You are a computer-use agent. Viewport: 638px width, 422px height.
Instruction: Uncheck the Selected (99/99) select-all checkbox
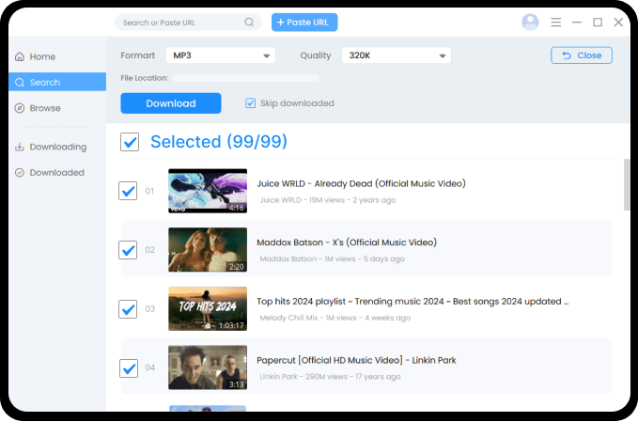[x=131, y=142]
